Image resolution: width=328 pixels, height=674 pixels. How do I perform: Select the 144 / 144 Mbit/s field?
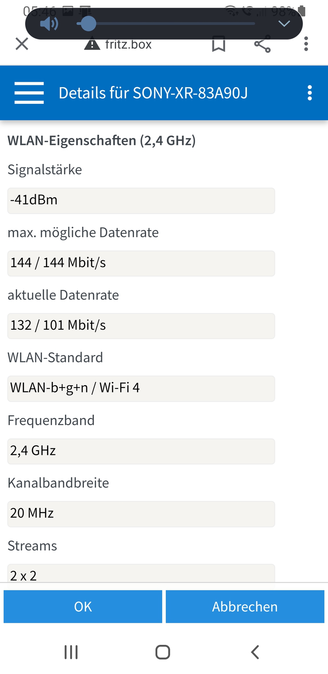click(x=141, y=263)
